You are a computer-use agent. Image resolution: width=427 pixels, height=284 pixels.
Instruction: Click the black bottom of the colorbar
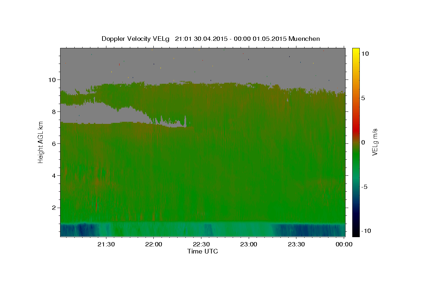click(x=356, y=234)
